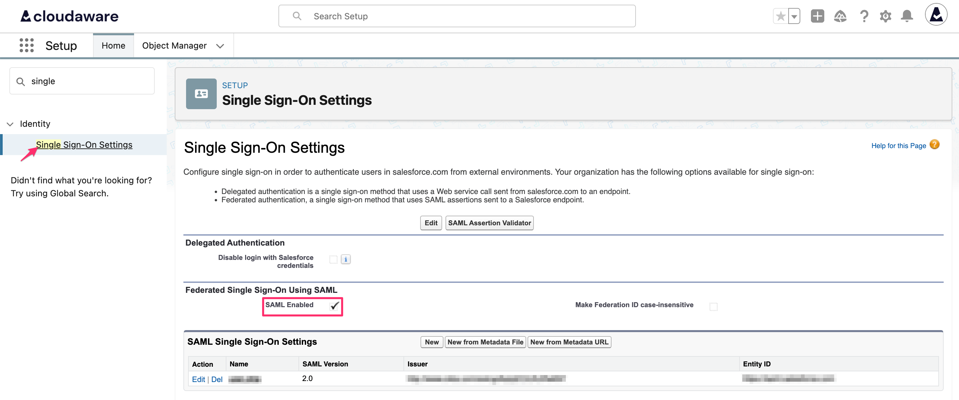Click New from Metadata URL button
The width and height of the screenshot is (959, 400).
click(569, 342)
